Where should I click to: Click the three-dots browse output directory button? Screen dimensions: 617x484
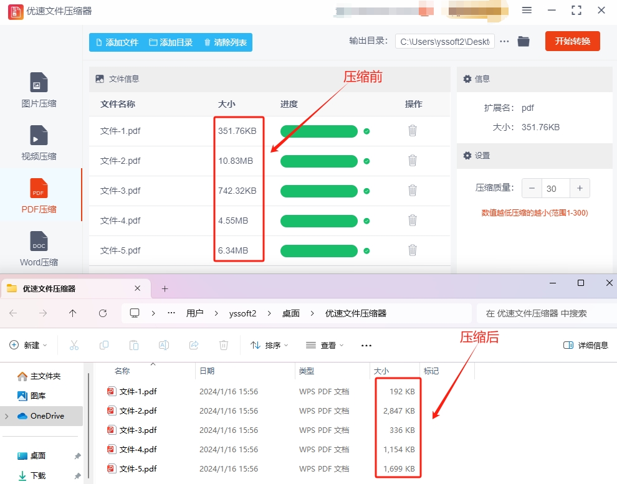[504, 41]
